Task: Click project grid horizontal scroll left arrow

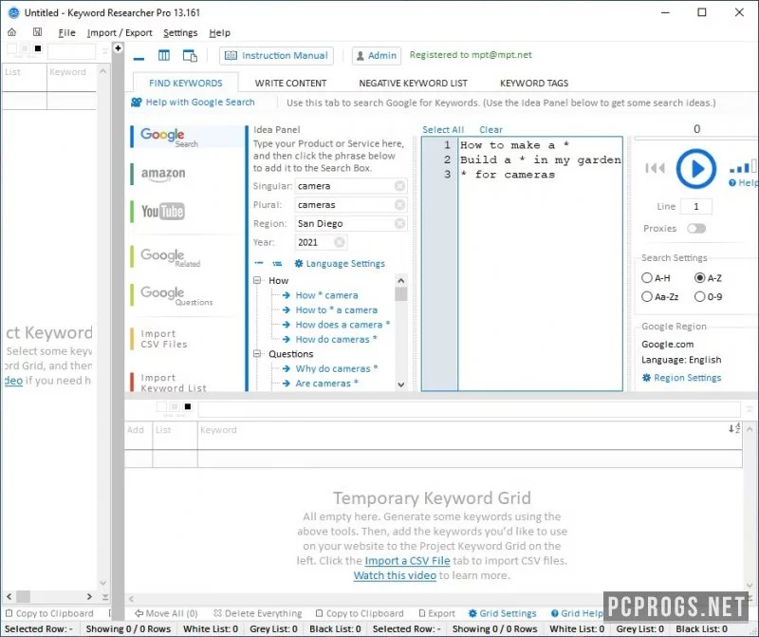Action: (9, 596)
